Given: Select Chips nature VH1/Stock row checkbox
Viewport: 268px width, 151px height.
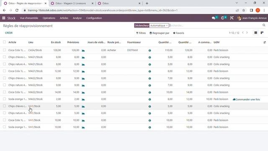Looking at the screenshot, I should (5, 113).
